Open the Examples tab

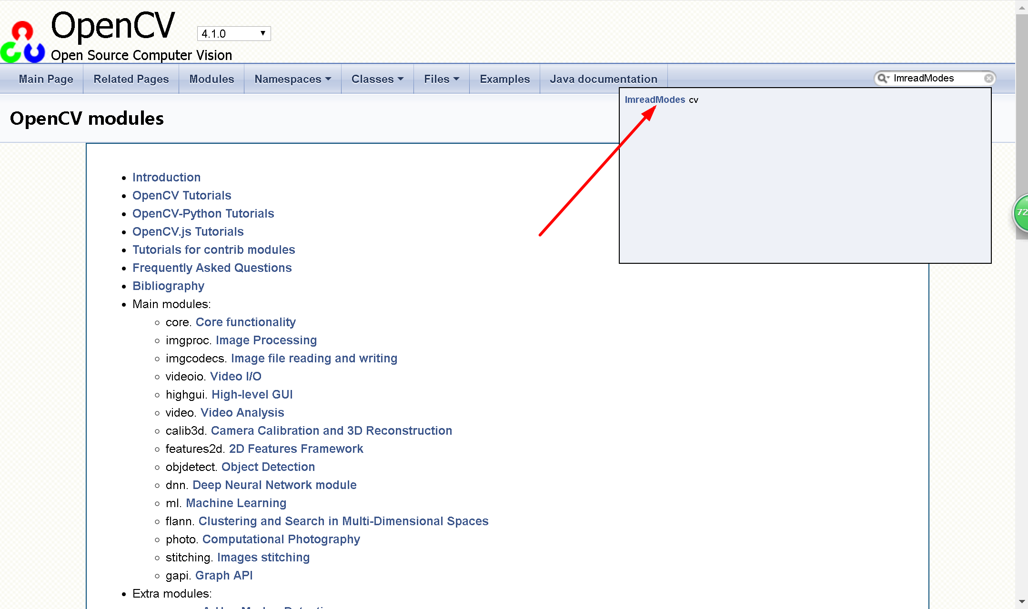504,79
